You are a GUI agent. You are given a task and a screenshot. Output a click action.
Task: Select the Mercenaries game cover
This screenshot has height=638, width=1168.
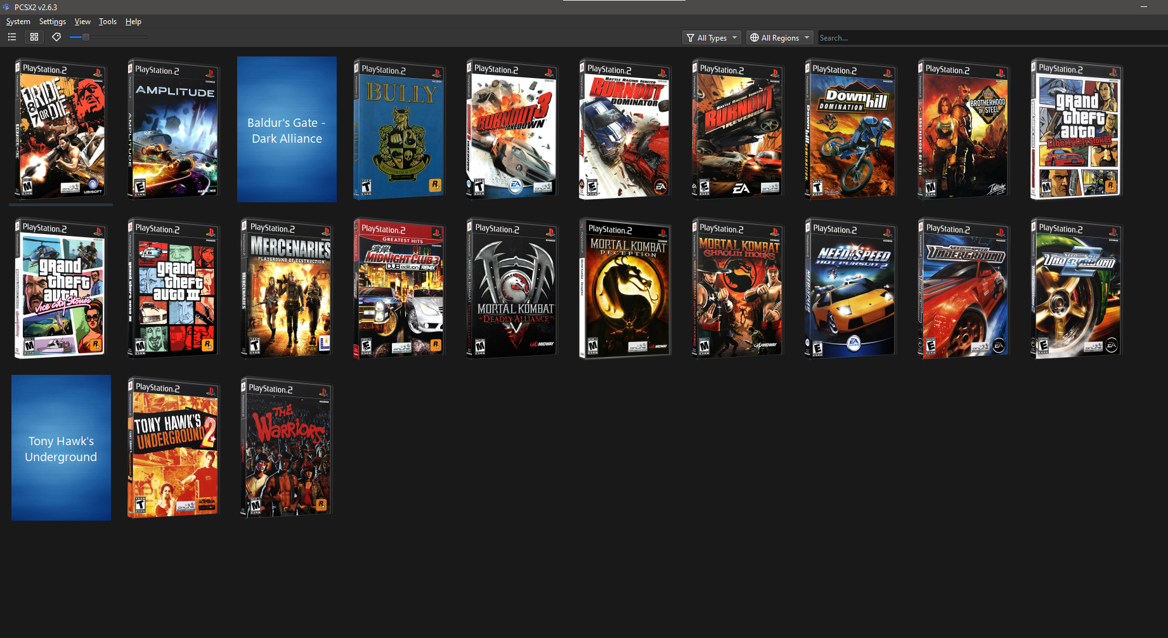click(x=287, y=289)
